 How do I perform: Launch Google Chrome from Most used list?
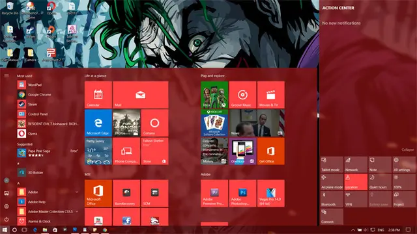48,94
